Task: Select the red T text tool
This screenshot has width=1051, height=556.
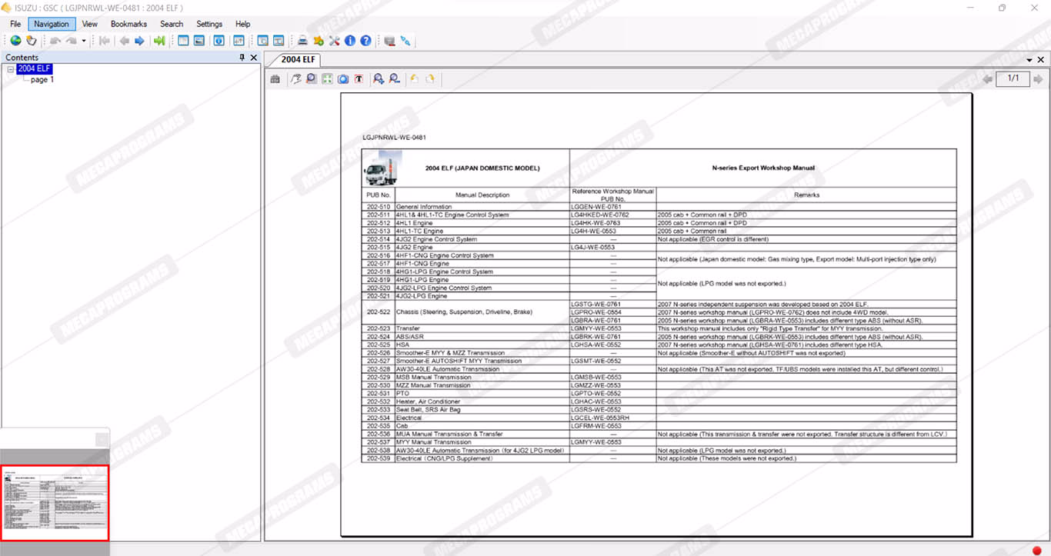Action: pos(359,79)
